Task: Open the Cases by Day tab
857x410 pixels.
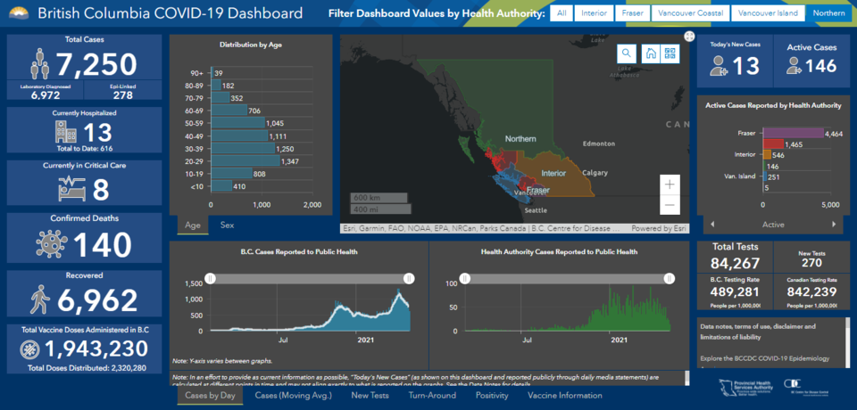Action: pos(210,395)
